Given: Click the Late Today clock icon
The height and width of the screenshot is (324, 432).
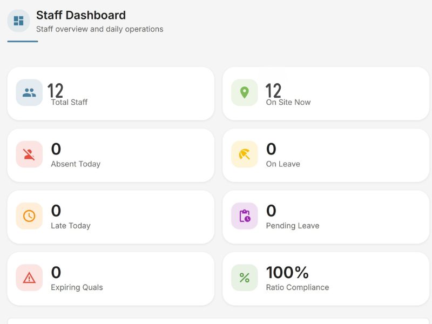Looking at the screenshot, I should [29, 216].
